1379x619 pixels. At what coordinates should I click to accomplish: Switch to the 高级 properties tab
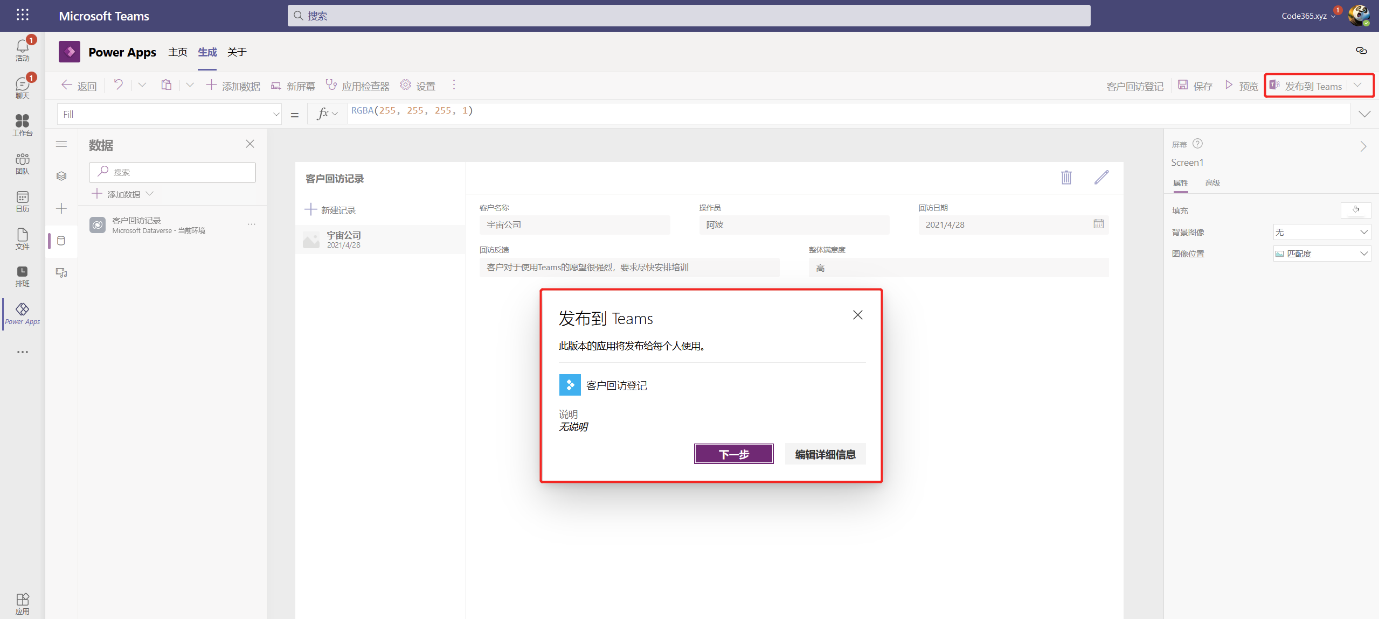[x=1212, y=183]
